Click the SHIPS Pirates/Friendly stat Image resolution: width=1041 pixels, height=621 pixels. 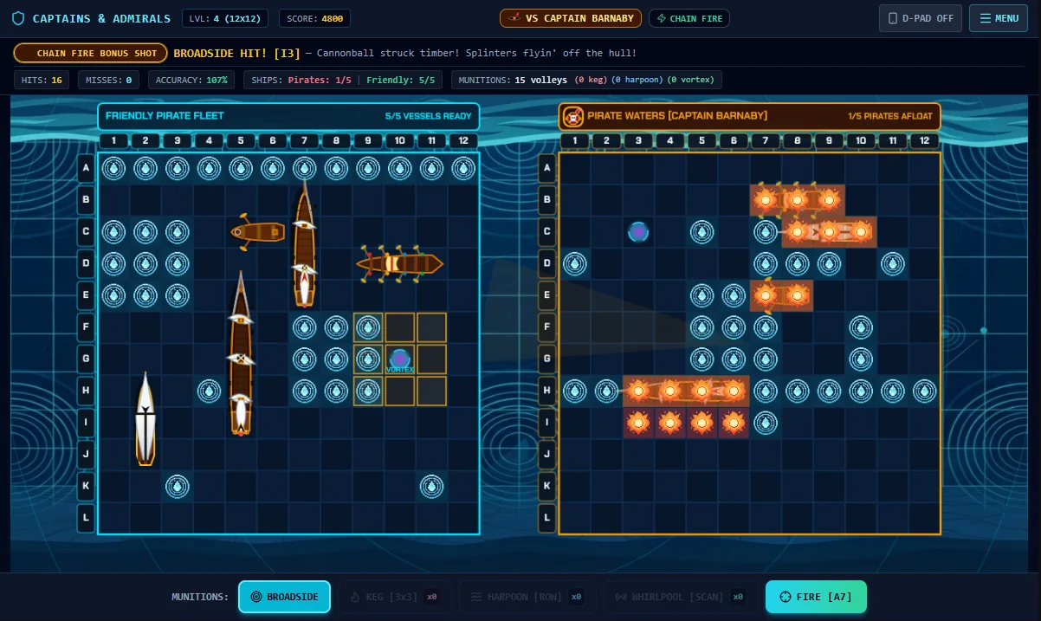pos(343,80)
